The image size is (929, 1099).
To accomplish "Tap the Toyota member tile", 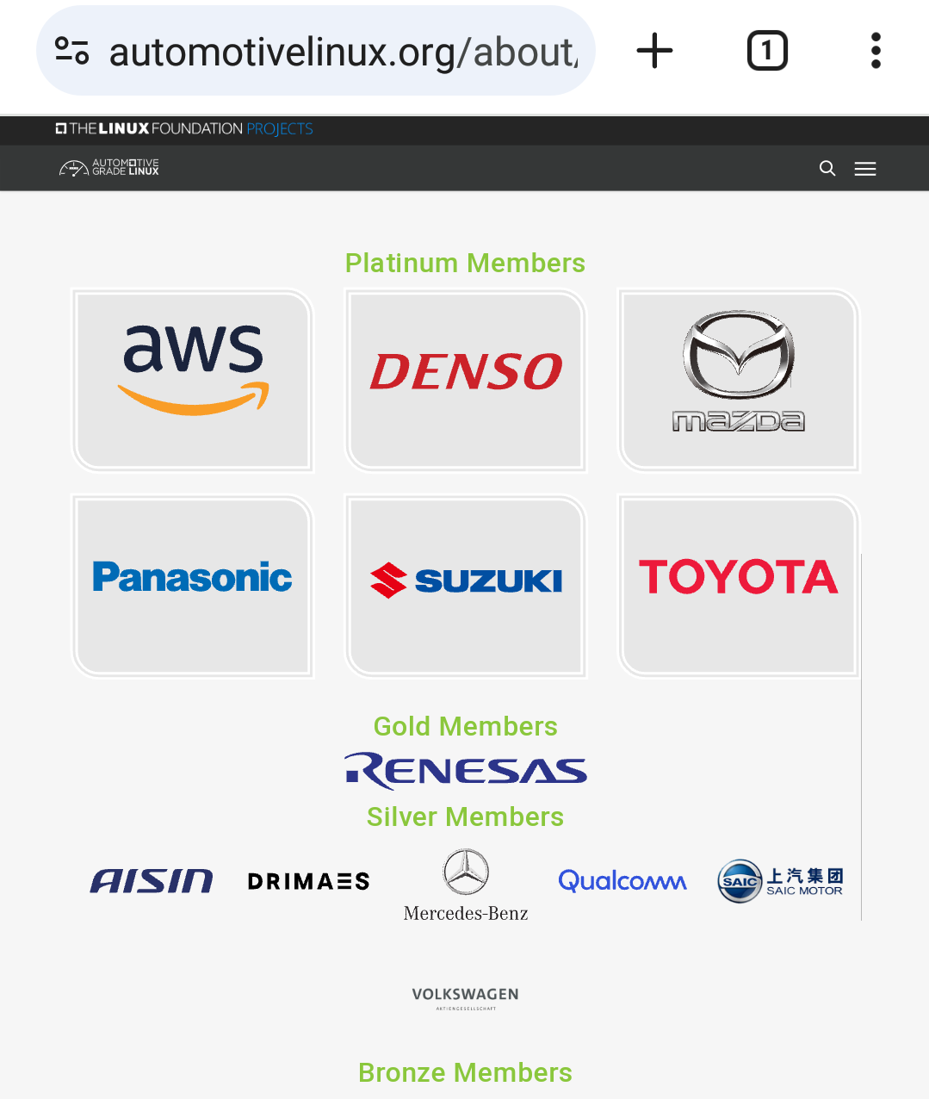I will point(739,586).
